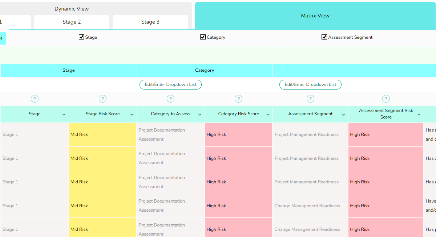Uncheck the Assessment Segment checkbox
The image size is (436, 237).
coord(324,37)
